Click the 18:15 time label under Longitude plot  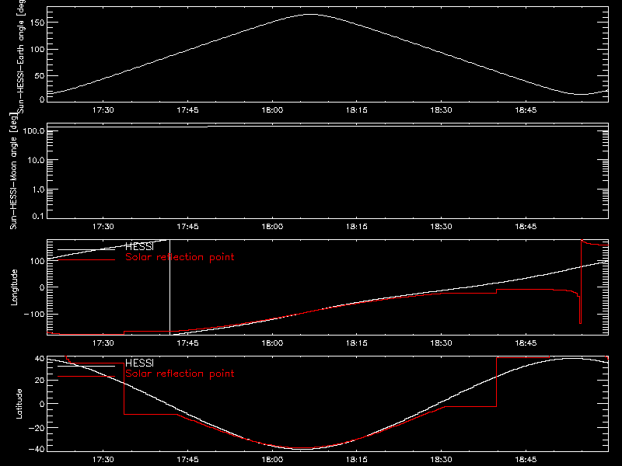357,343
